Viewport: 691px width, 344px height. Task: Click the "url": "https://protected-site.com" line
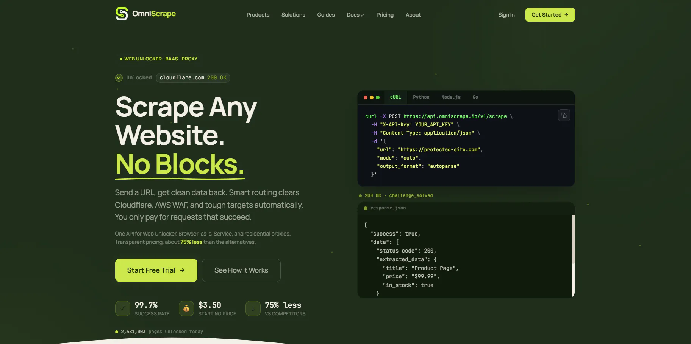(430, 150)
